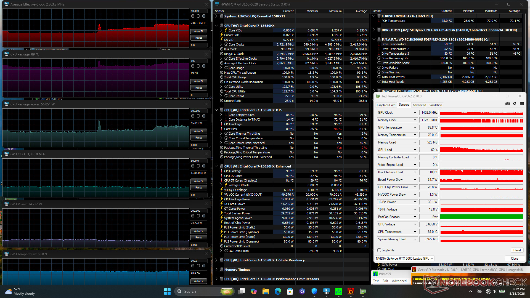Click the battery icon in system tray
Image resolution: width=530 pixels, height=298 pixels.
[x=502, y=291]
